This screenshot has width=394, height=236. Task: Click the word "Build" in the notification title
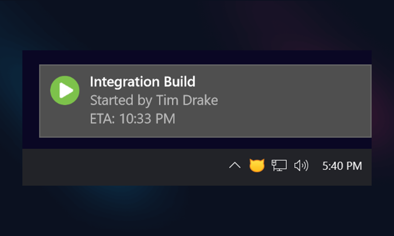click(x=179, y=82)
